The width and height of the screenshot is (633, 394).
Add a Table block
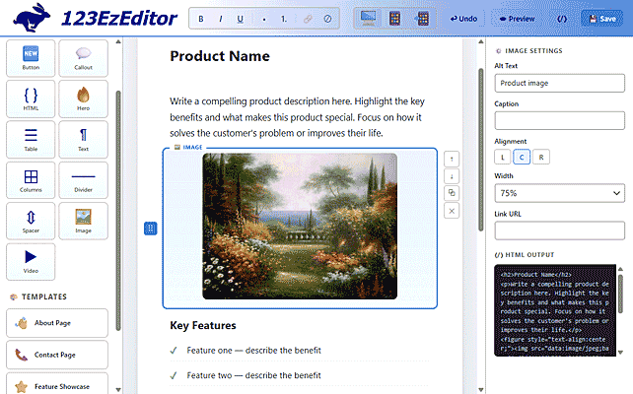pos(31,140)
